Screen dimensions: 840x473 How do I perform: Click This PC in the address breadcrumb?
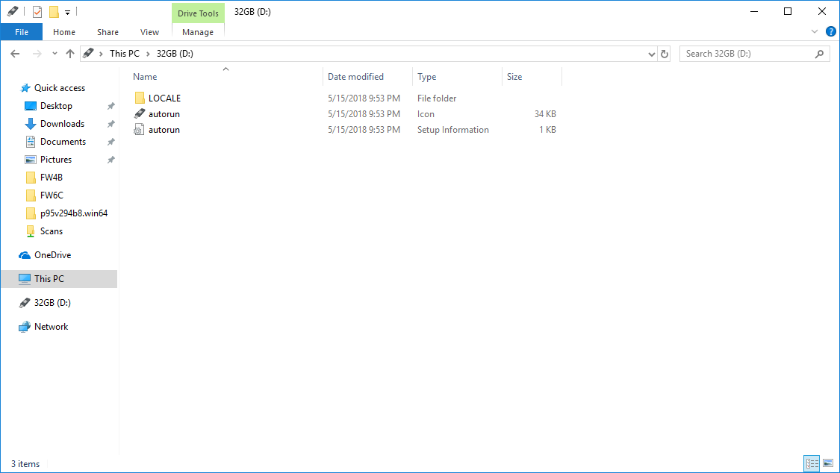(x=124, y=54)
